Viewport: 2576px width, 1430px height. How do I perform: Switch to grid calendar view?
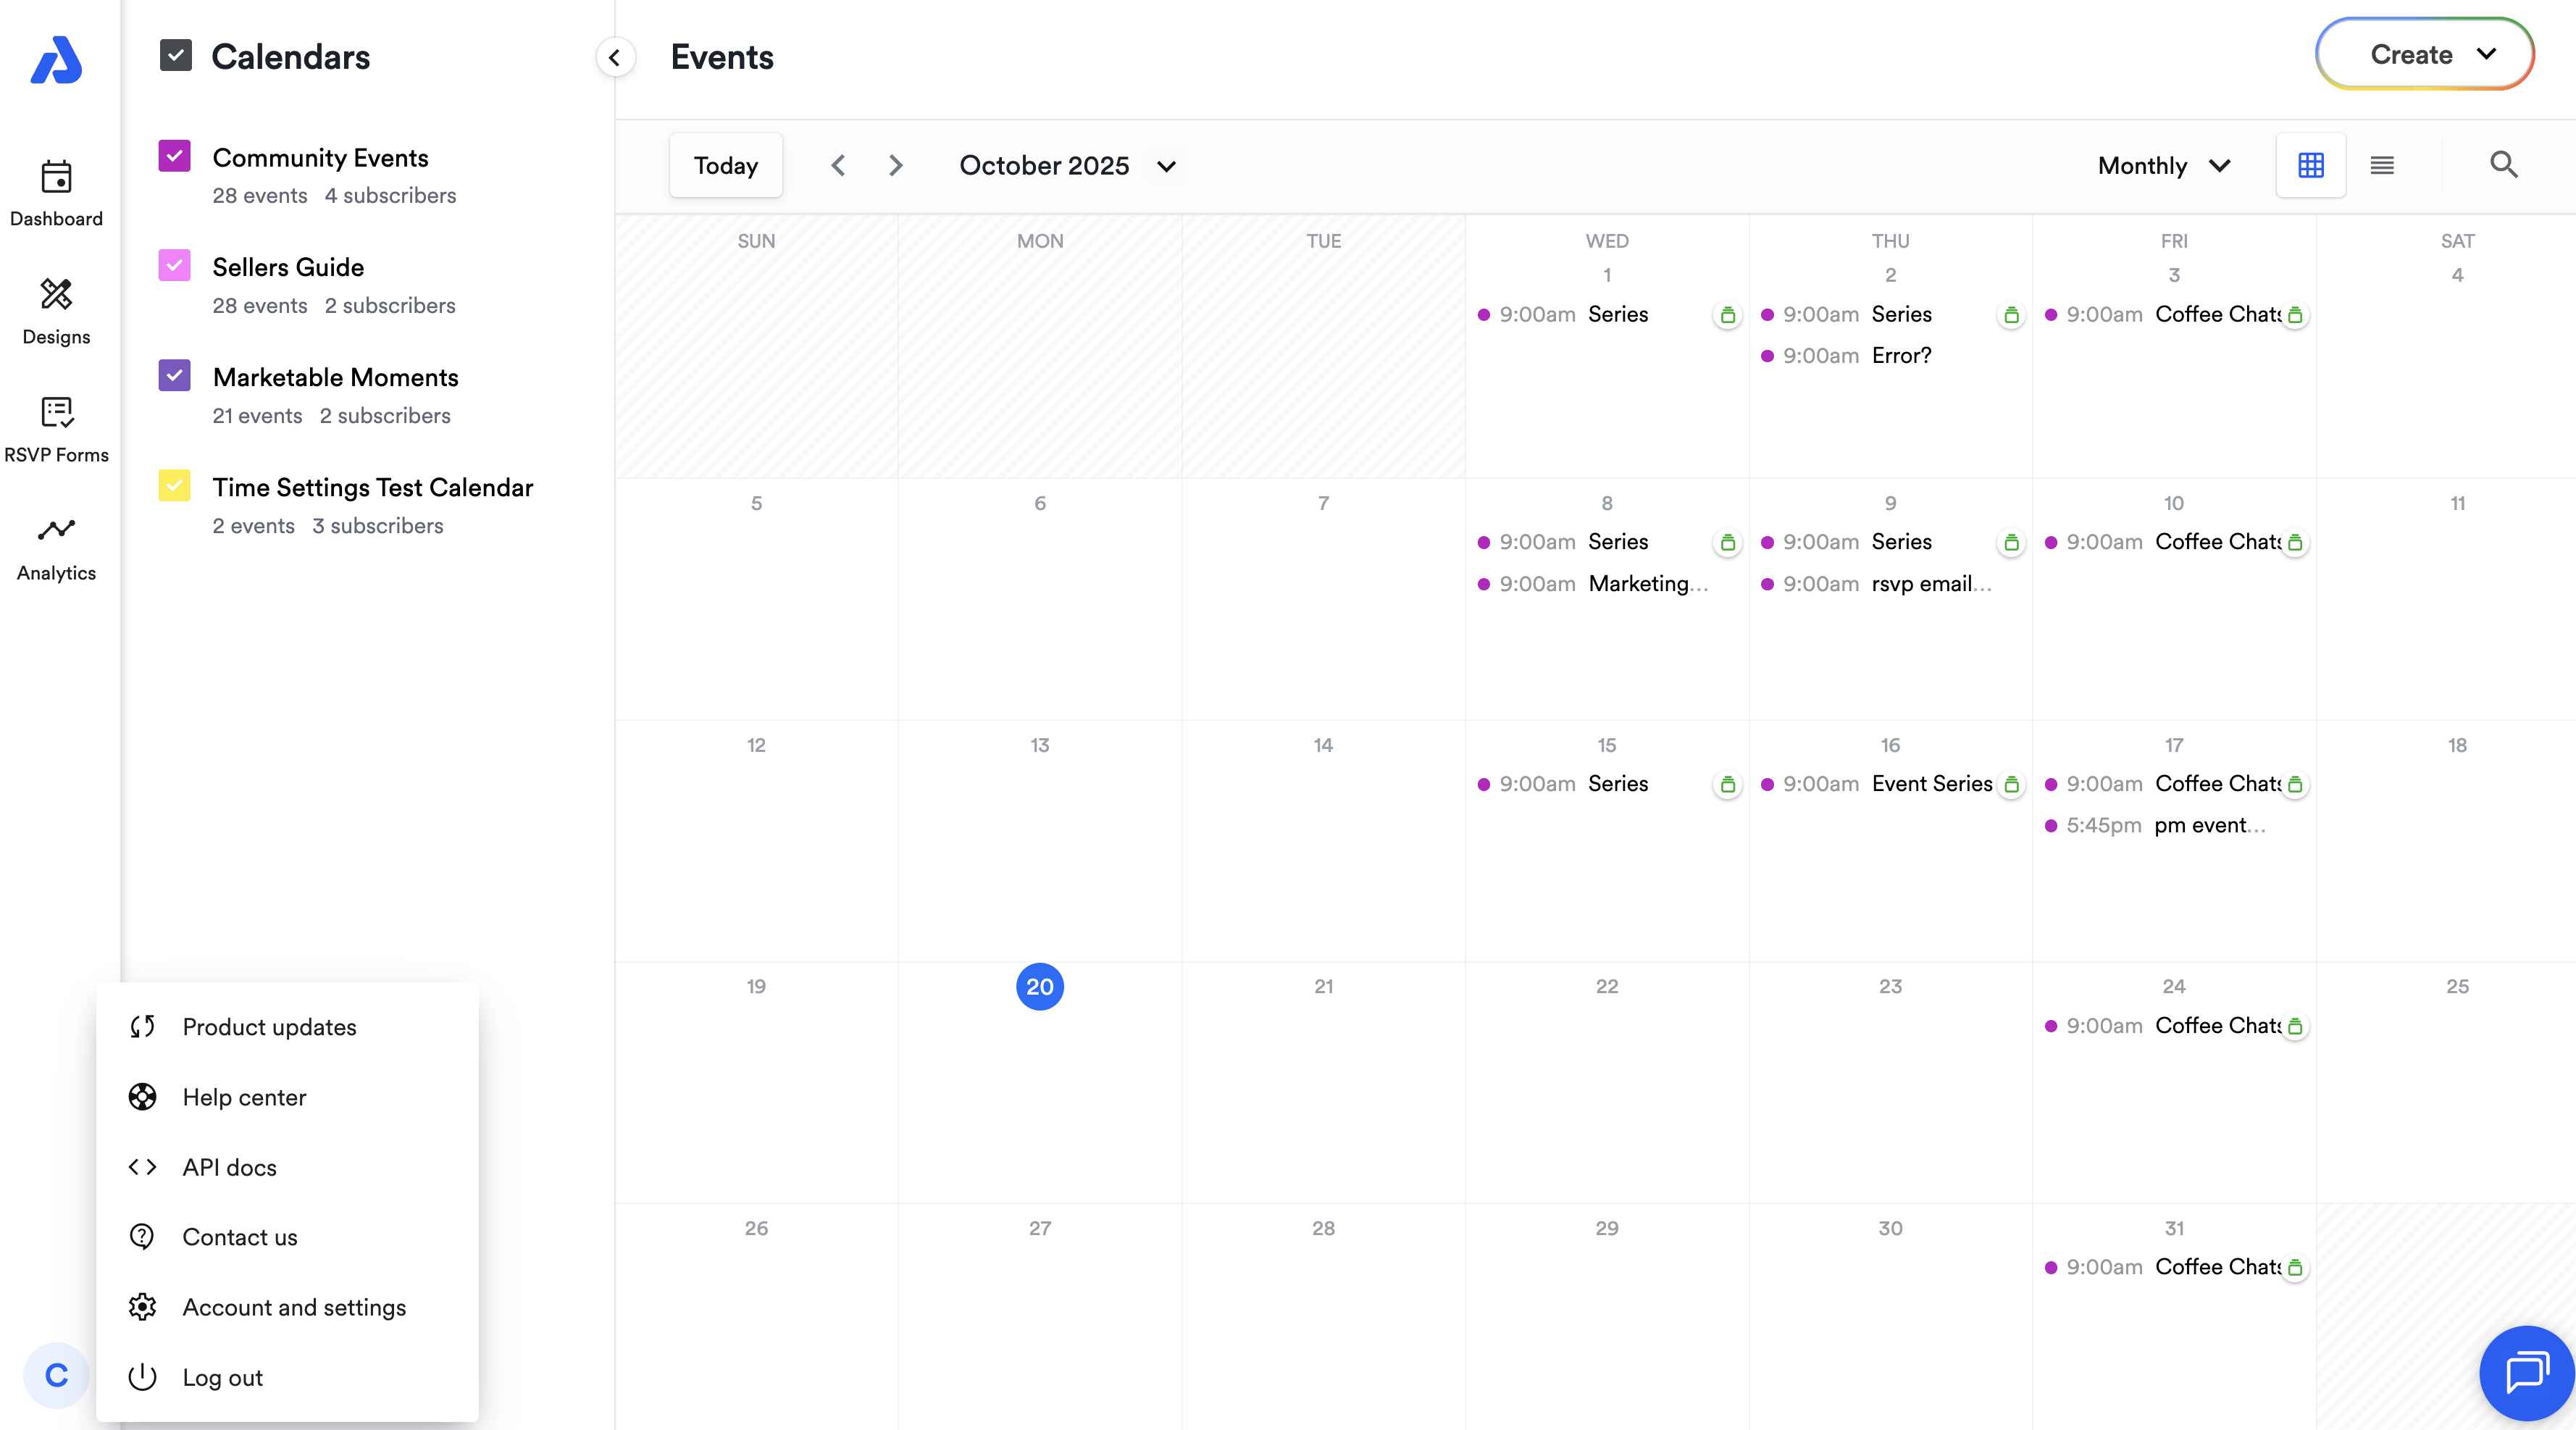coord(2310,165)
